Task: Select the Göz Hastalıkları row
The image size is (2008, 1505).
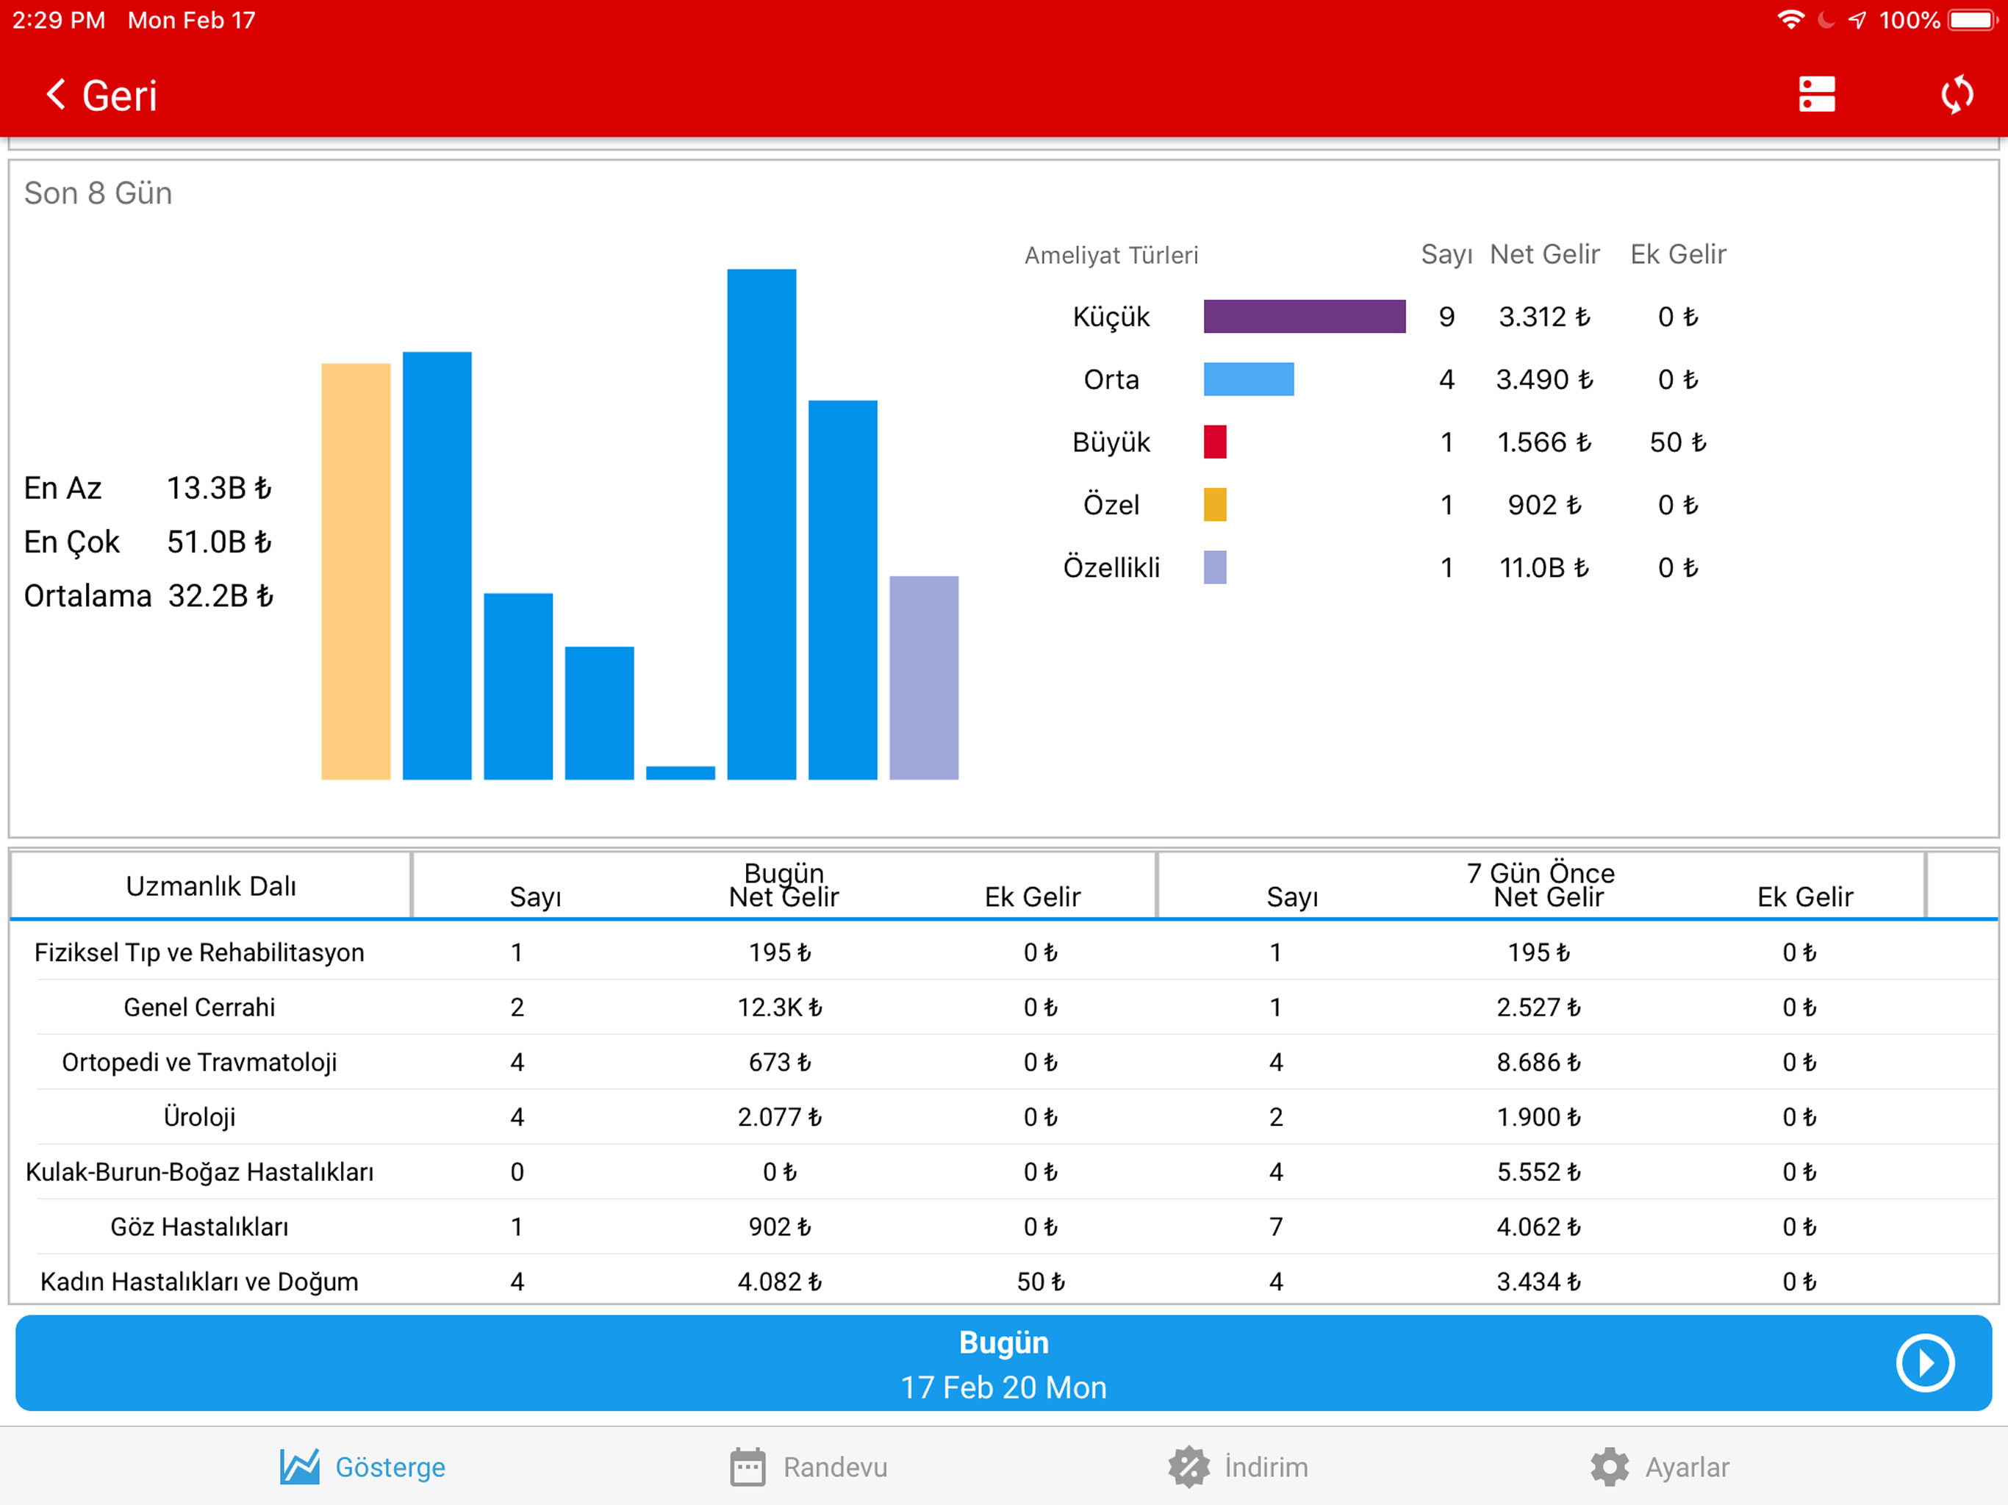Action: [x=1004, y=1226]
